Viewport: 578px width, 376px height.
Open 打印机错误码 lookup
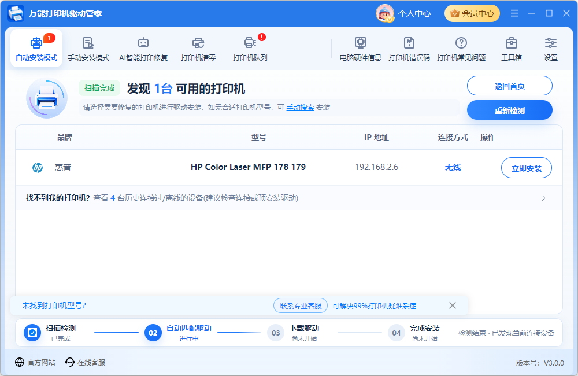click(409, 49)
